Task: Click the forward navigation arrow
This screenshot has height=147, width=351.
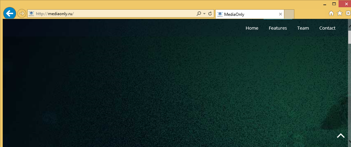Action: point(22,14)
